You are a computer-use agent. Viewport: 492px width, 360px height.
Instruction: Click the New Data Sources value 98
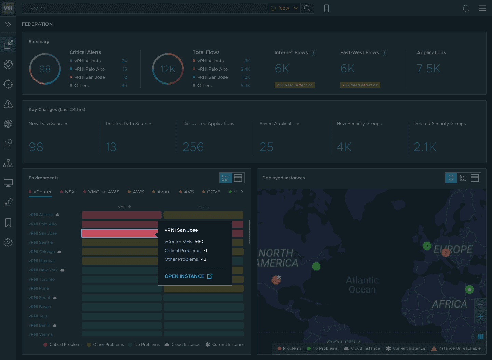tap(36, 147)
